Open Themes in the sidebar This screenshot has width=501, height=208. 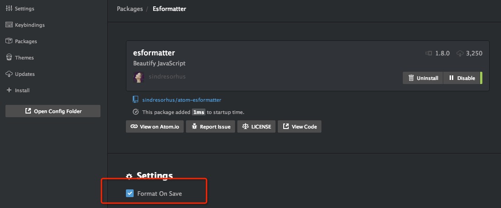coord(20,57)
